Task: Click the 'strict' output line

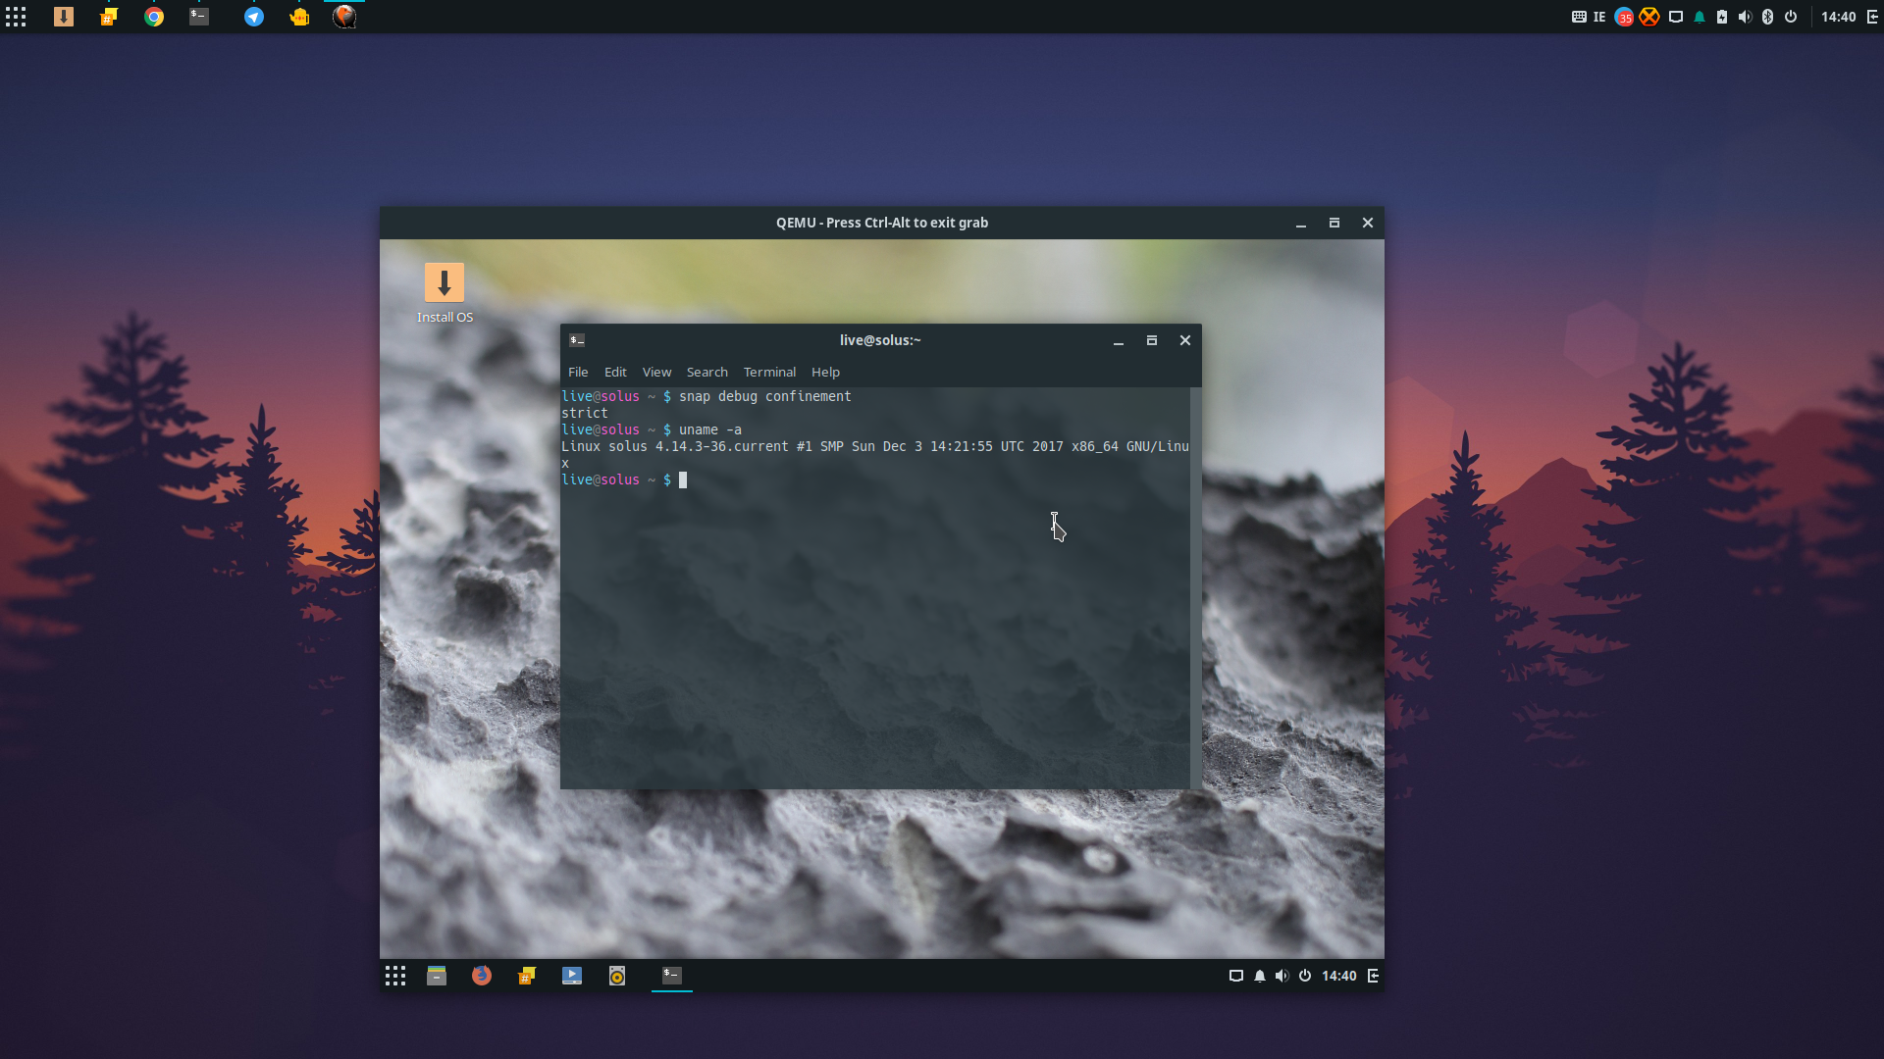Action: (584, 413)
